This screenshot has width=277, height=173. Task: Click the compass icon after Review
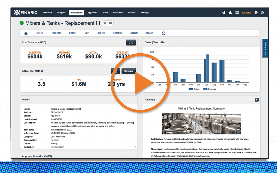(164, 33)
